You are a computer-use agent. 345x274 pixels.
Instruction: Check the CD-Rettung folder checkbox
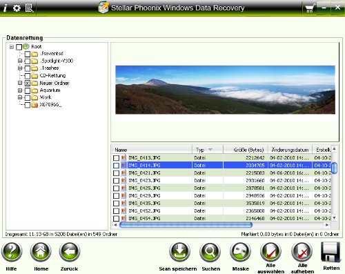pyautogui.click(x=28, y=76)
